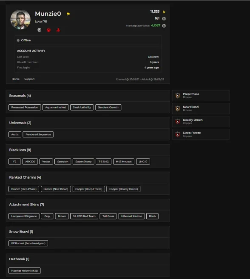Select the S.I. 2021 Red Team attachment tag
This screenshot has width=250, height=279.
coord(84,216)
